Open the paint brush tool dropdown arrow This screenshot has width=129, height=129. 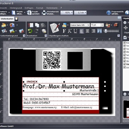[111, 25]
